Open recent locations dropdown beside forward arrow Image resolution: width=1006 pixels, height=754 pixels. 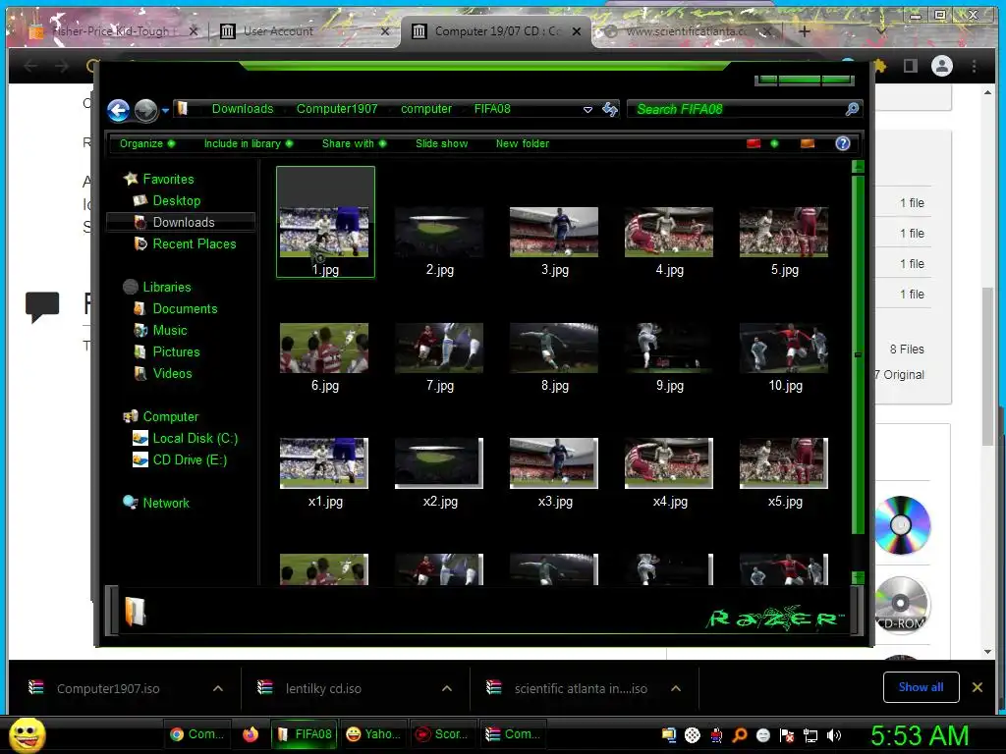[165, 110]
